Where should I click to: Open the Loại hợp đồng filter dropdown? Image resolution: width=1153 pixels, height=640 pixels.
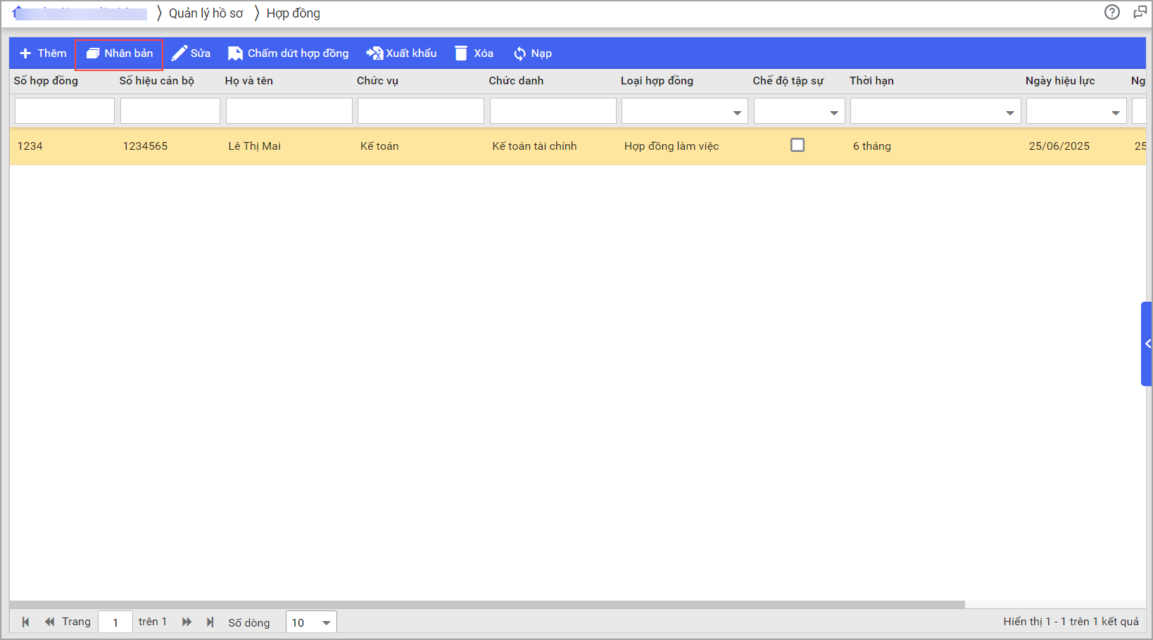click(x=737, y=113)
